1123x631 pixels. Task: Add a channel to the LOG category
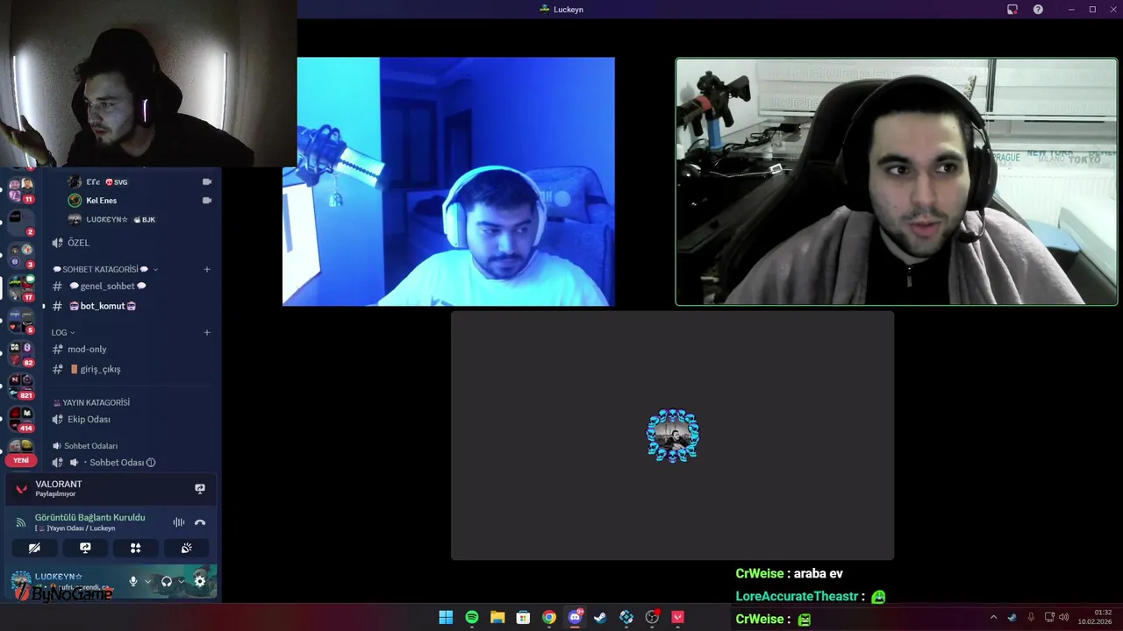point(207,332)
